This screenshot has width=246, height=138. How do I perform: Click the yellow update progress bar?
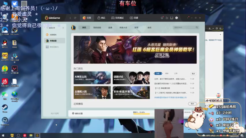[x=141, y=114]
